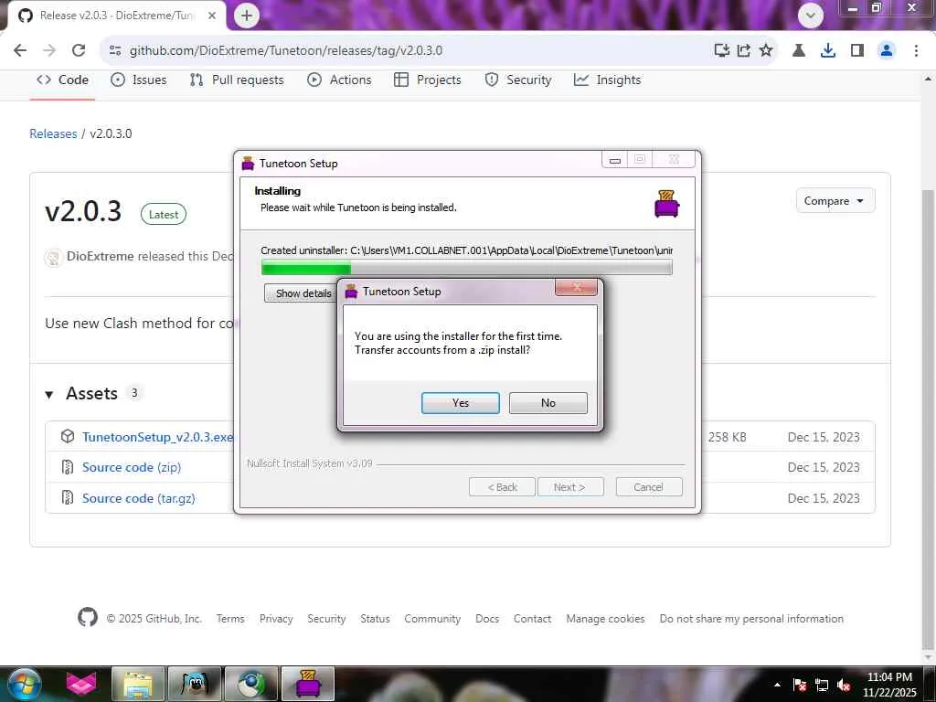Open a new browser tab
This screenshot has height=702, width=936.
point(247,16)
